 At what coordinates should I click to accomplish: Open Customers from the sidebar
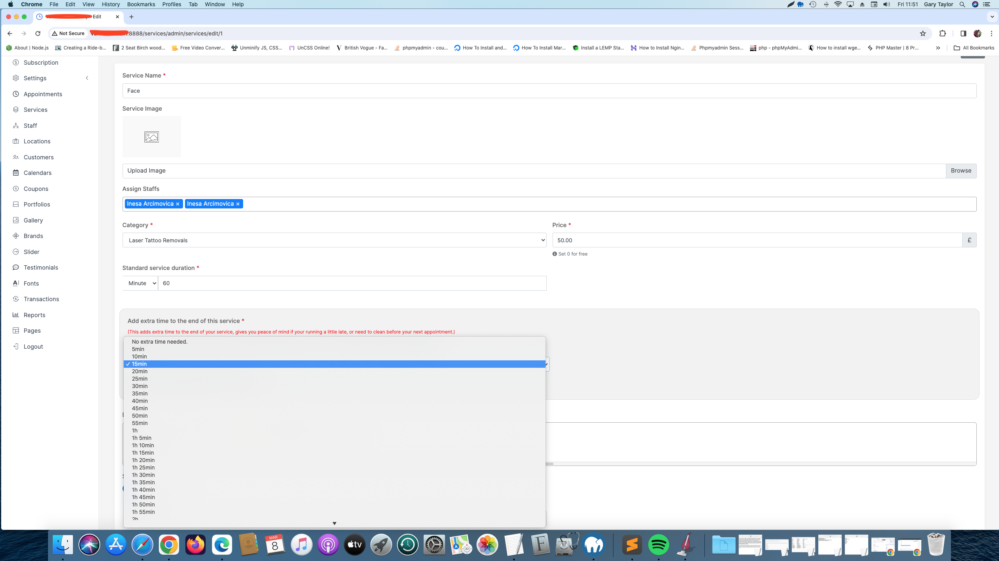click(38, 157)
